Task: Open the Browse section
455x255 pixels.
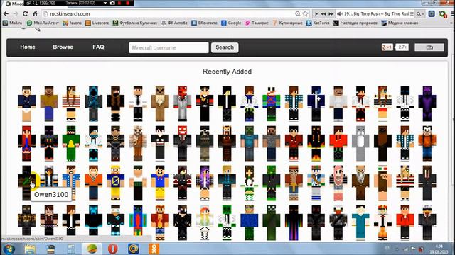Action: pyautogui.click(x=63, y=47)
